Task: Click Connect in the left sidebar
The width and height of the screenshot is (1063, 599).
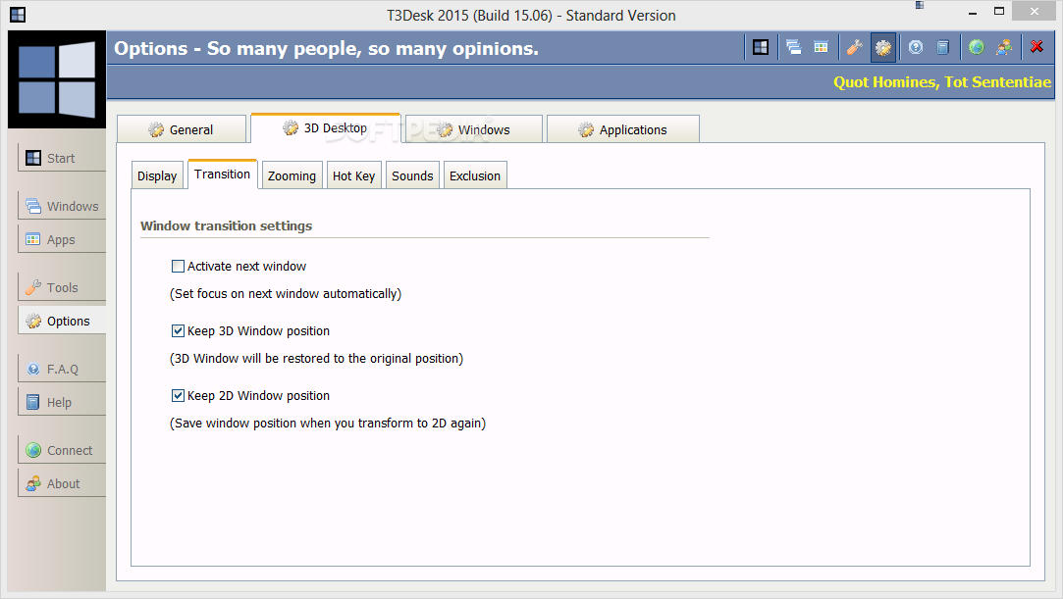Action: (62, 450)
